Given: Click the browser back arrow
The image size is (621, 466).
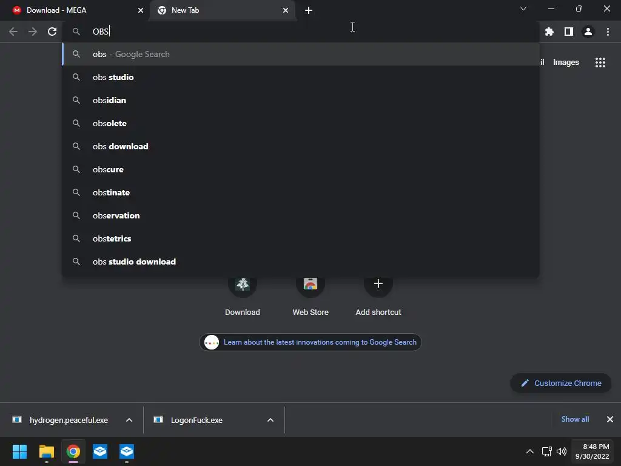Looking at the screenshot, I should (x=13, y=32).
